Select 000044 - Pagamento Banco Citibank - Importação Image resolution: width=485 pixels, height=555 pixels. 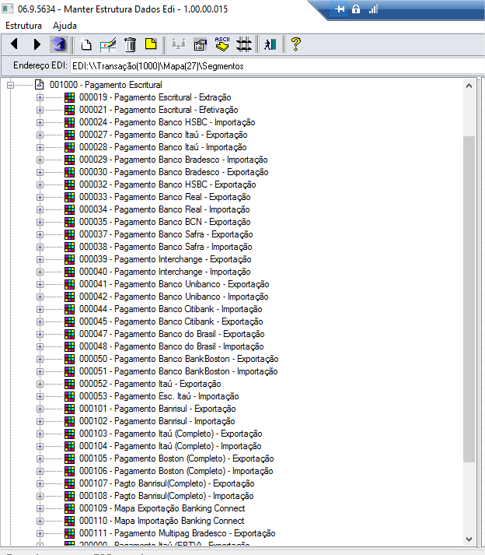(x=171, y=309)
